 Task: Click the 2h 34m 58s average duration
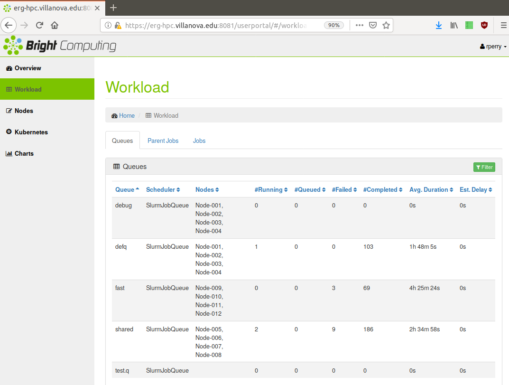click(424, 329)
